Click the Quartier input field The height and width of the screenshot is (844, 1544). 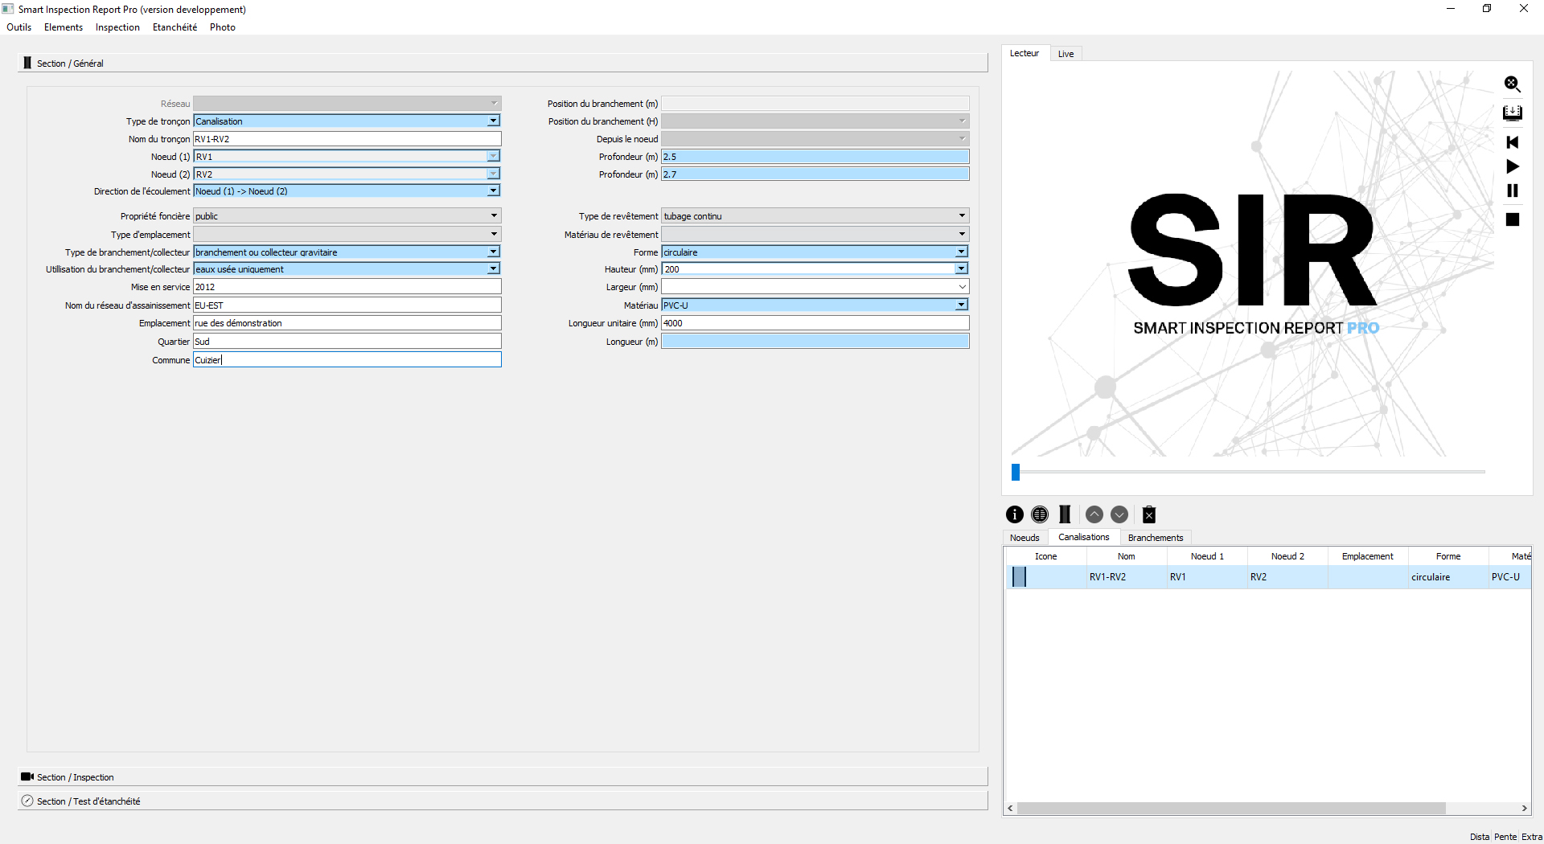(347, 342)
